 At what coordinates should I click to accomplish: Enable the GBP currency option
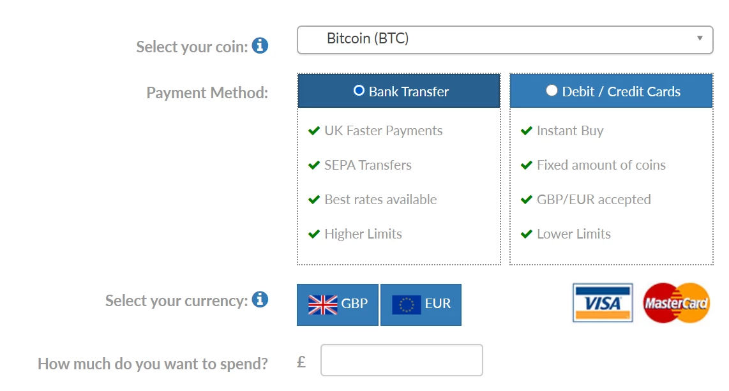pos(338,304)
